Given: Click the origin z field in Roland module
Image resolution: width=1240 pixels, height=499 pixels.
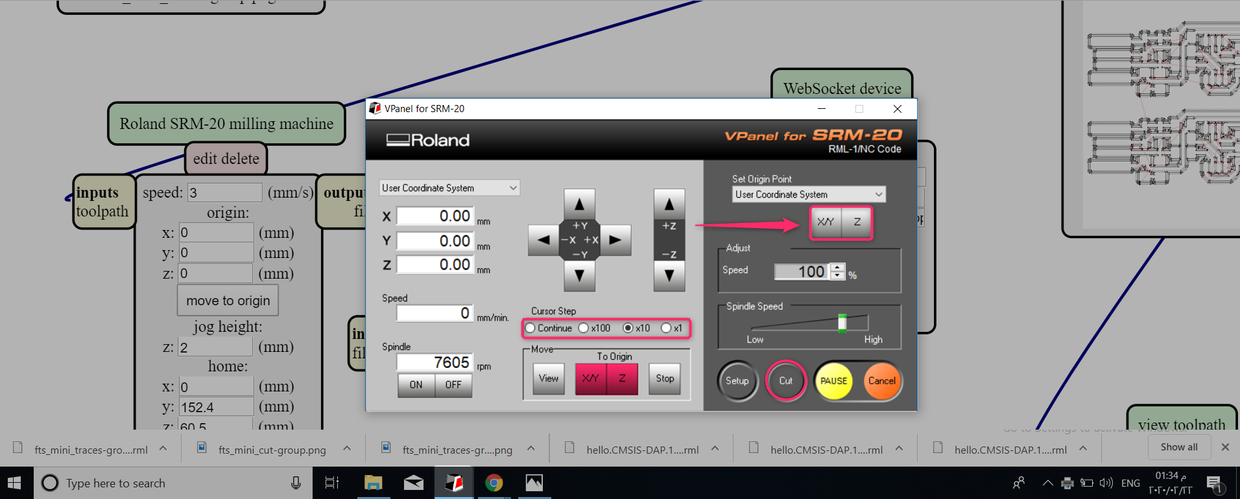Looking at the screenshot, I should pyautogui.click(x=216, y=273).
